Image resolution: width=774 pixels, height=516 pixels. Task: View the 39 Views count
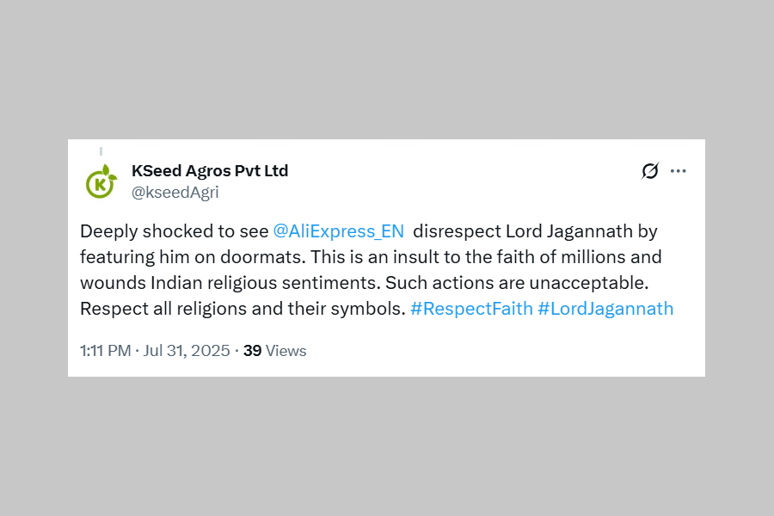click(274, 351)
